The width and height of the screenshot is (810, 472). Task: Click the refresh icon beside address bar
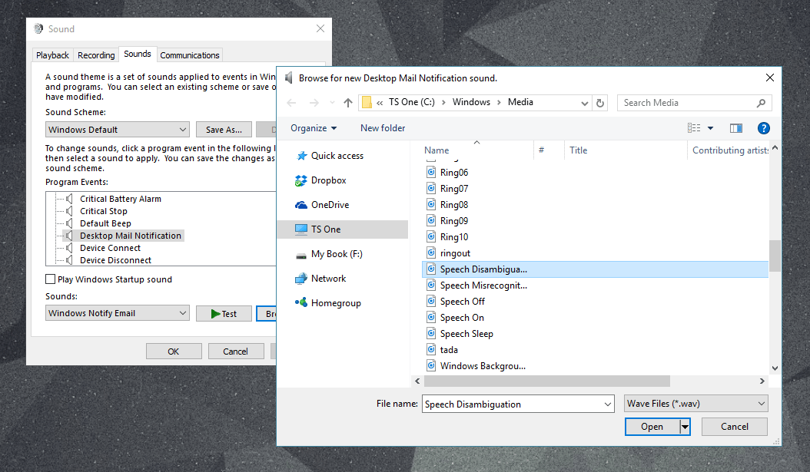[x=601, y=103]
